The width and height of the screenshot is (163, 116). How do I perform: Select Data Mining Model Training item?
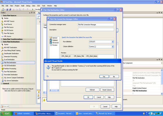click(x=12, y=50)
